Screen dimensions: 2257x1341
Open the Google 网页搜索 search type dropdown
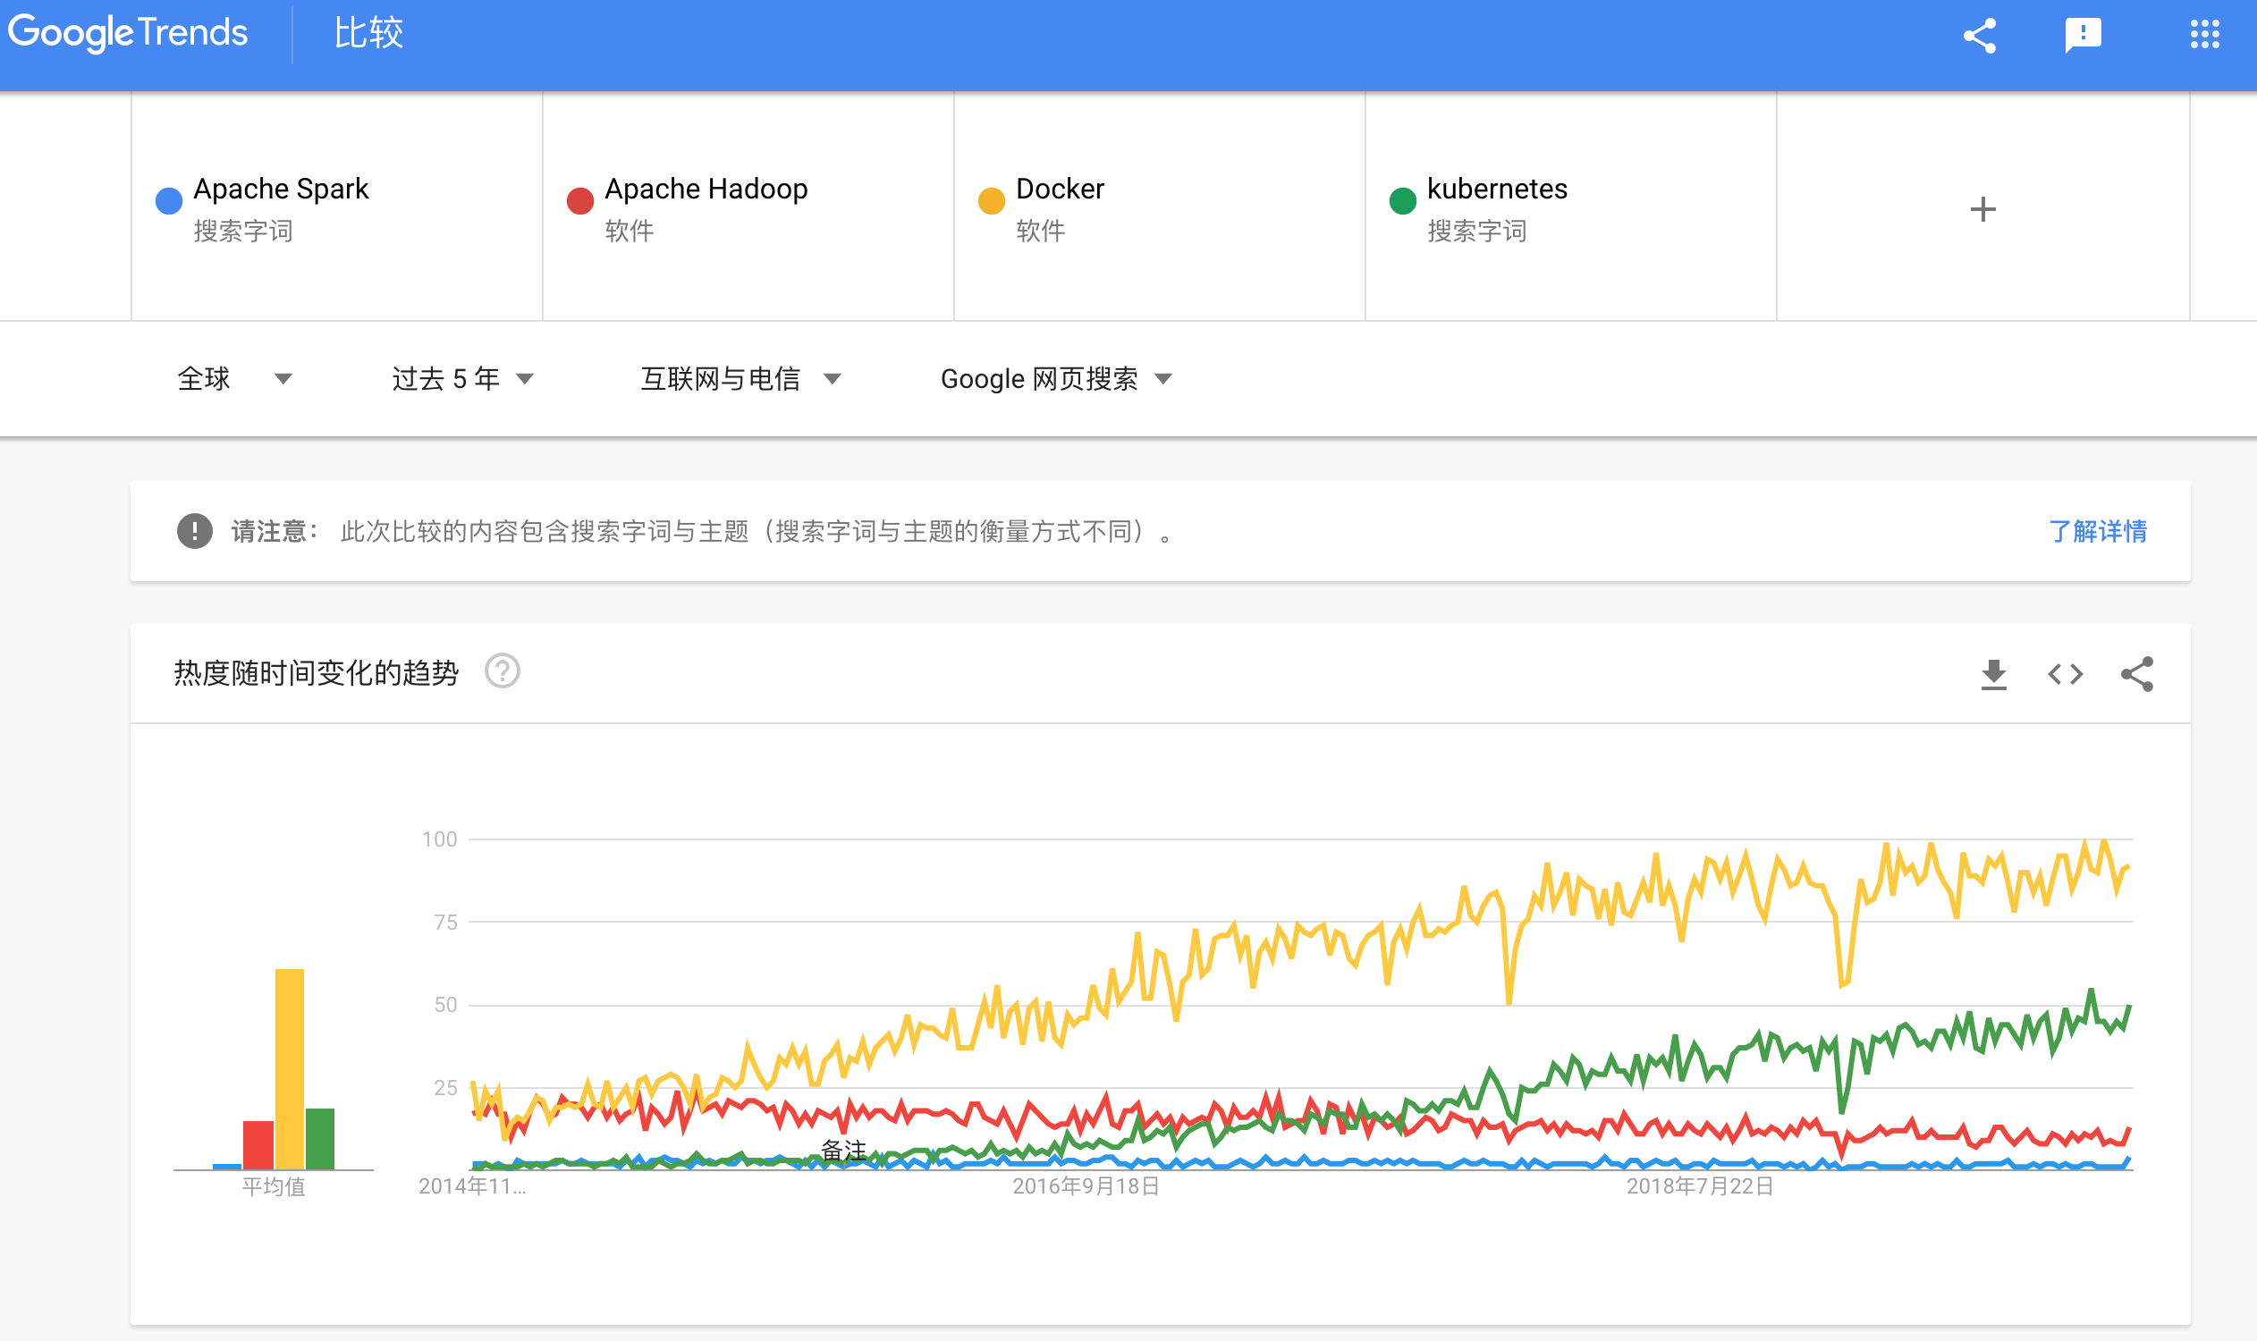tap(1056, 379)
